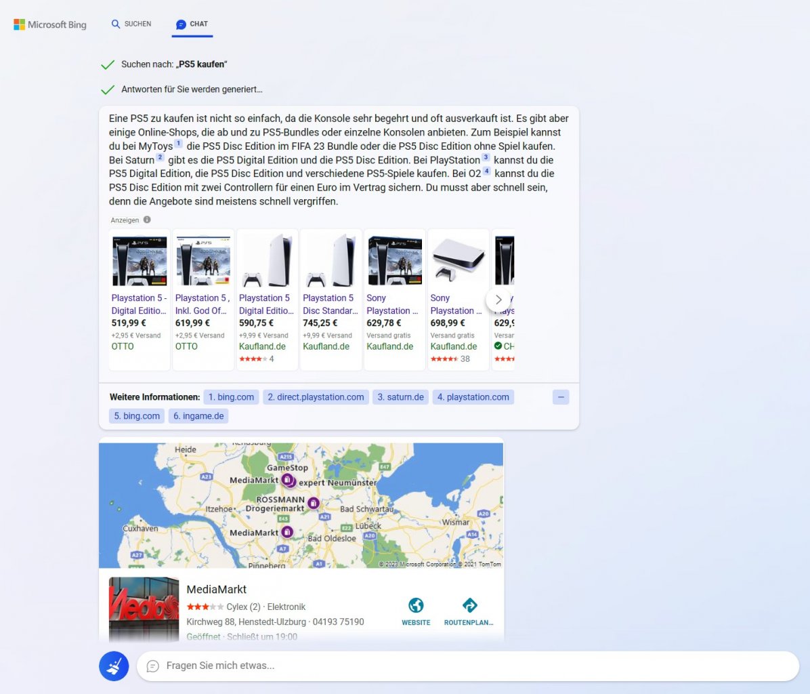Focus the 'Fragen Sie mich etwas...' input
The width and height of the screenshot is (810, 694).
click(x=468, y=666)
